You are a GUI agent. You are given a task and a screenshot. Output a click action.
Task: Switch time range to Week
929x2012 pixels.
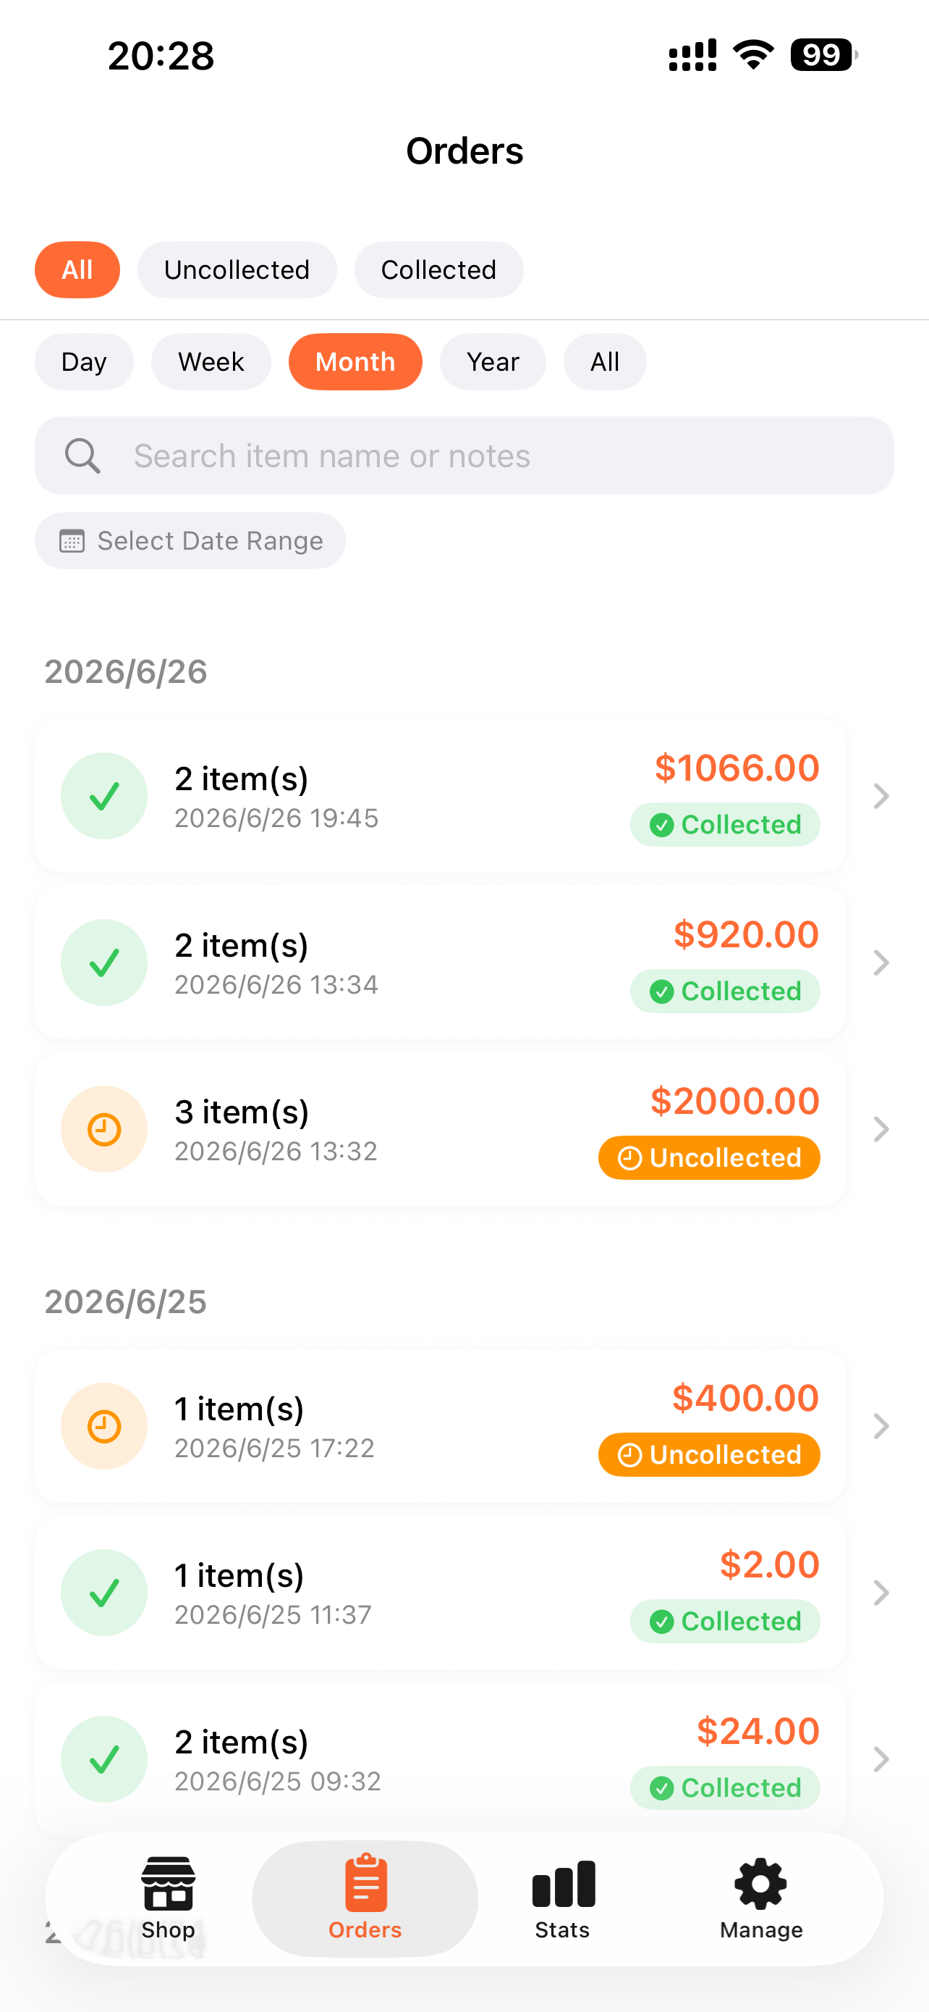point(211,361)
